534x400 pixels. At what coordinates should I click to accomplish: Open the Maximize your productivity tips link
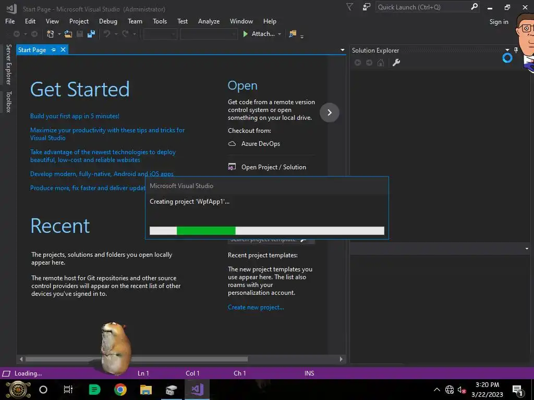(x=107, y=134)
